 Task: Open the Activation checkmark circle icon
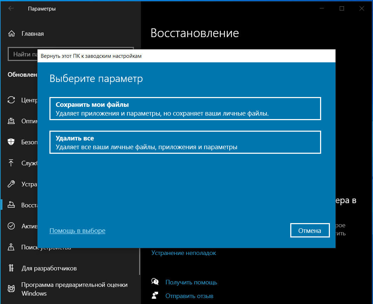coord(11,226)
